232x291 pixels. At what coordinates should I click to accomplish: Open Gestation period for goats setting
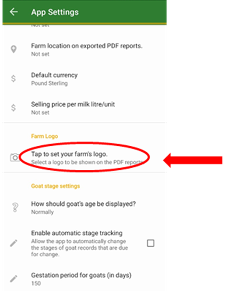tap(84, 279)
